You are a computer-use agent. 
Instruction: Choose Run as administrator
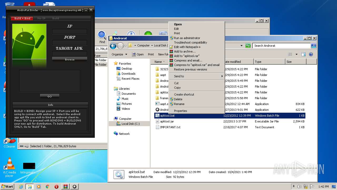(196, 38)
